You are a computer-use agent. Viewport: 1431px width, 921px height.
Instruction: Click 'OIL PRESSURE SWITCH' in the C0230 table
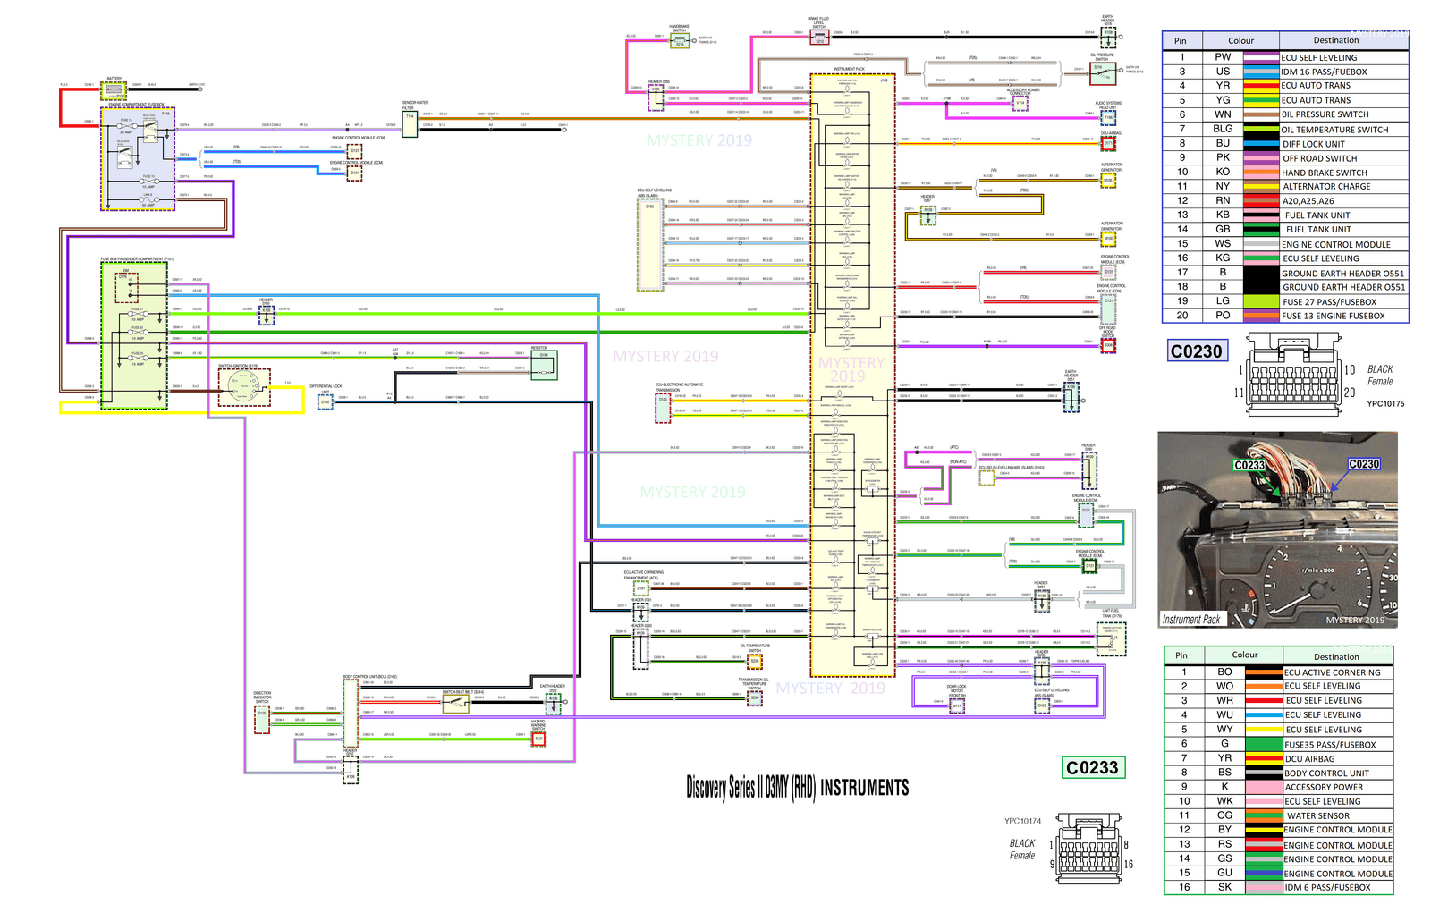(1325, 114)
